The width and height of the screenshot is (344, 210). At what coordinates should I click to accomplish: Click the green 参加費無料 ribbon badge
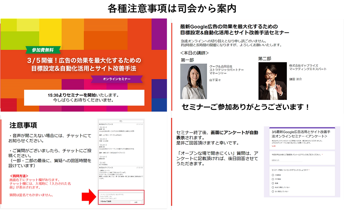[x=43, y=50]
